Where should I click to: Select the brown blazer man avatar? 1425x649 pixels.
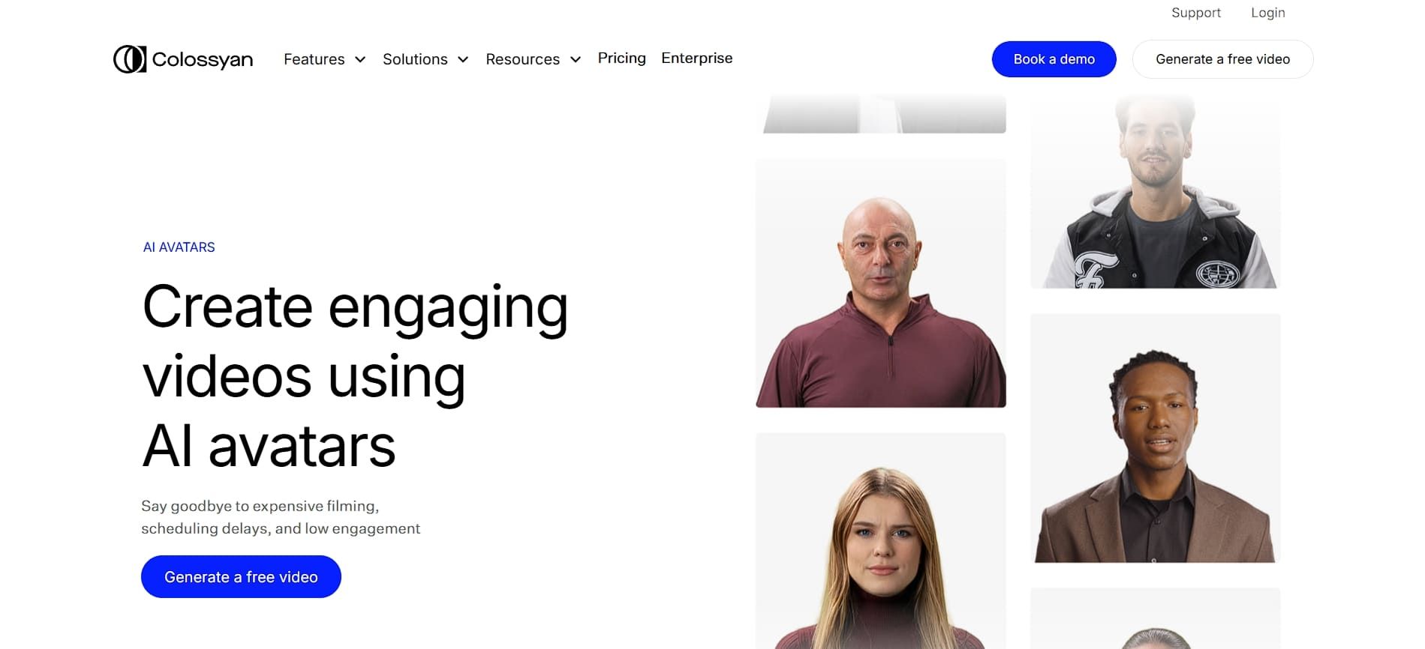tap(1156, 438)
